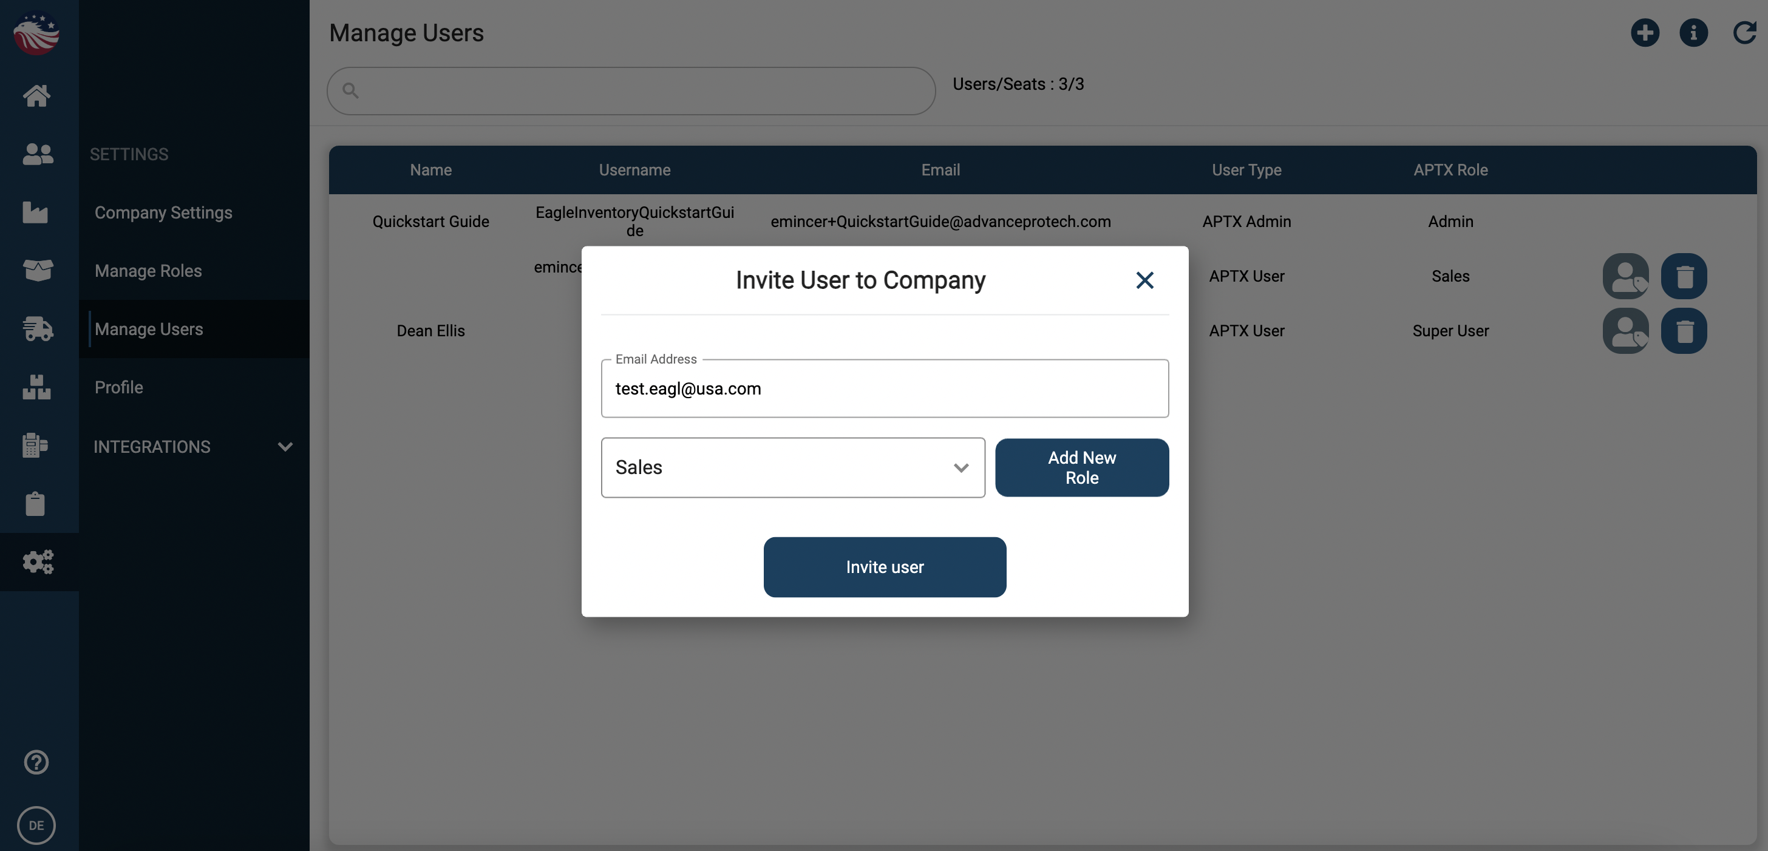Go to Manage Roles
The height and width of the screenshot is (851, 1768).
click(148, 270)
